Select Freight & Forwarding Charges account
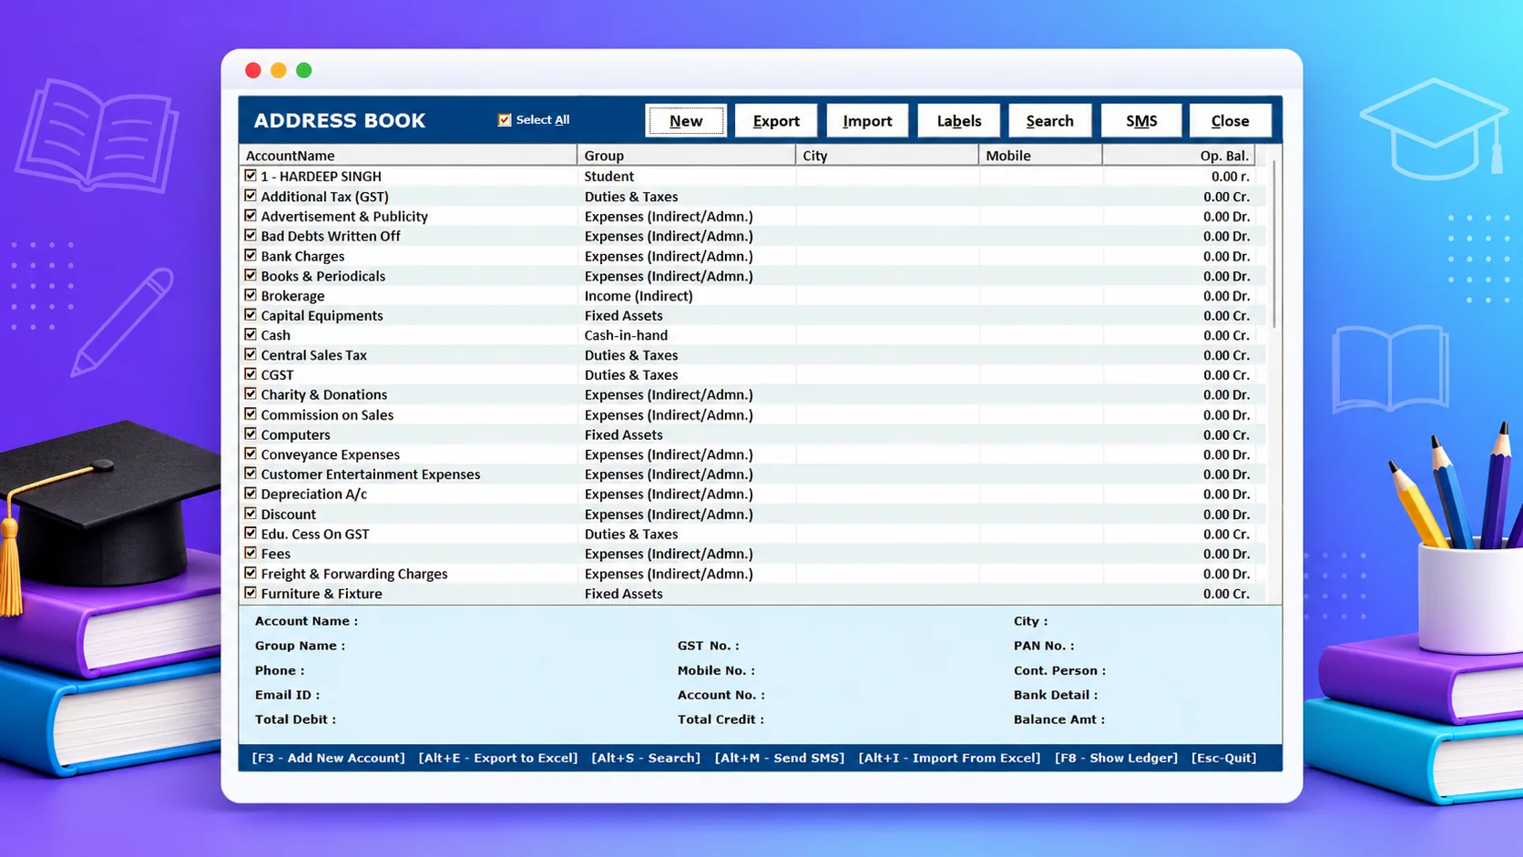Screen dimensions: 1523x857 354,574
